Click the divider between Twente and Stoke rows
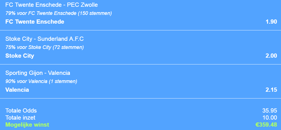 point(140,30)
